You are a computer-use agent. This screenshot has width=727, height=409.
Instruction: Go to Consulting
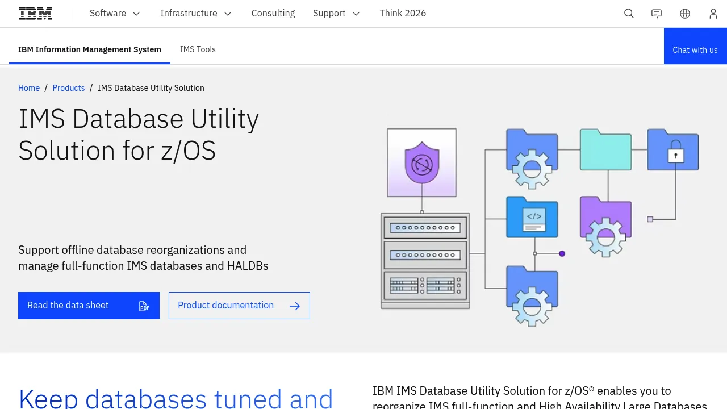click(273, 14)
